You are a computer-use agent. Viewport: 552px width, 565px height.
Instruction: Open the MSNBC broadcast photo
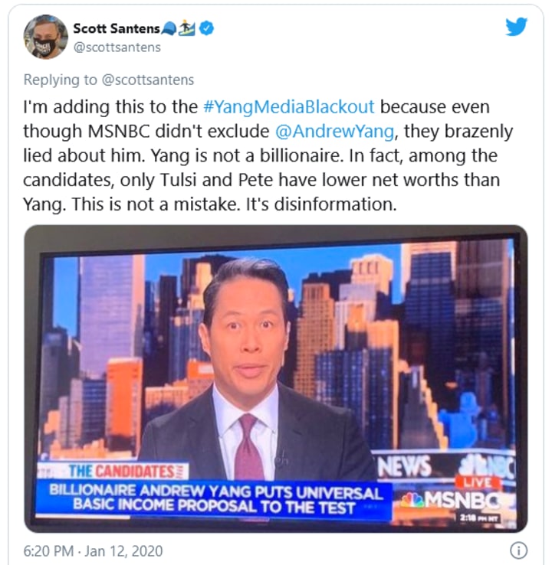coord(276,378)
